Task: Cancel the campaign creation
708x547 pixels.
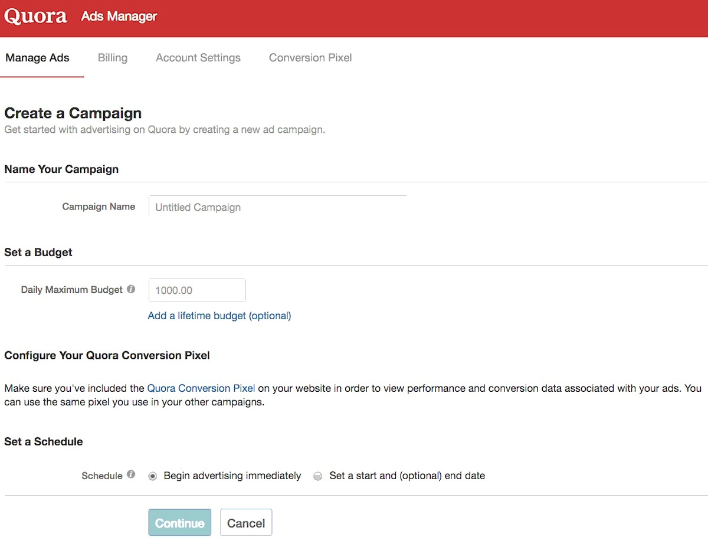Action: tap(245, 522)
